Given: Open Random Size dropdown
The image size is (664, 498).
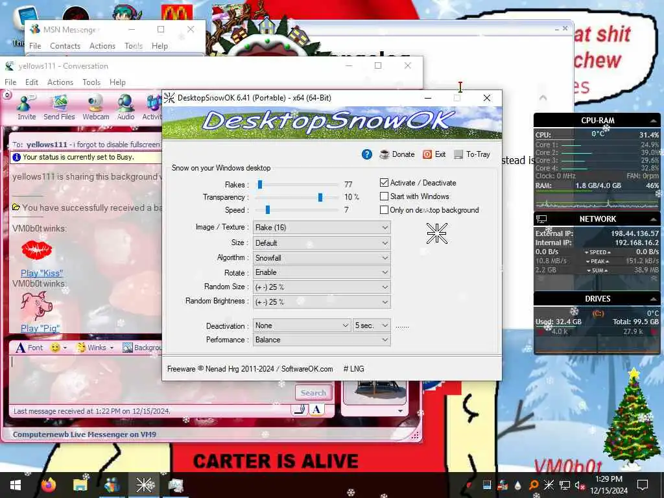Looking at the screenshot, I should pyautogui.click(x=322, y=287).
